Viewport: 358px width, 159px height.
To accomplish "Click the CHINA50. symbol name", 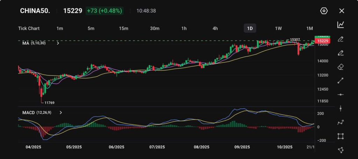I will (x=35, y=11).
